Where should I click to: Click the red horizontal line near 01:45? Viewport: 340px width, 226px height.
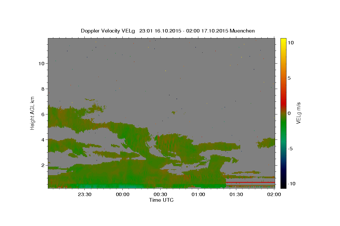(x=250, y=182)
